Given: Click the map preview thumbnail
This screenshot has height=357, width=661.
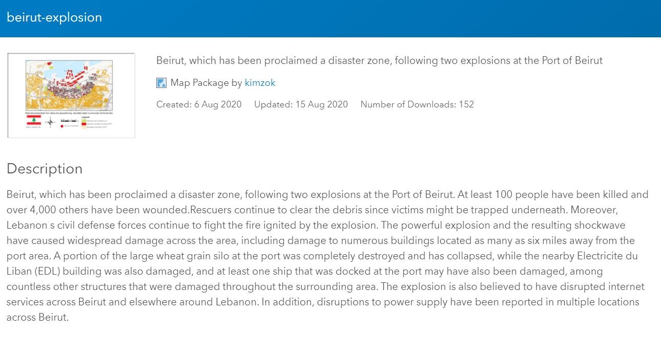Looking at the screenshot, I should coord(71,95).
